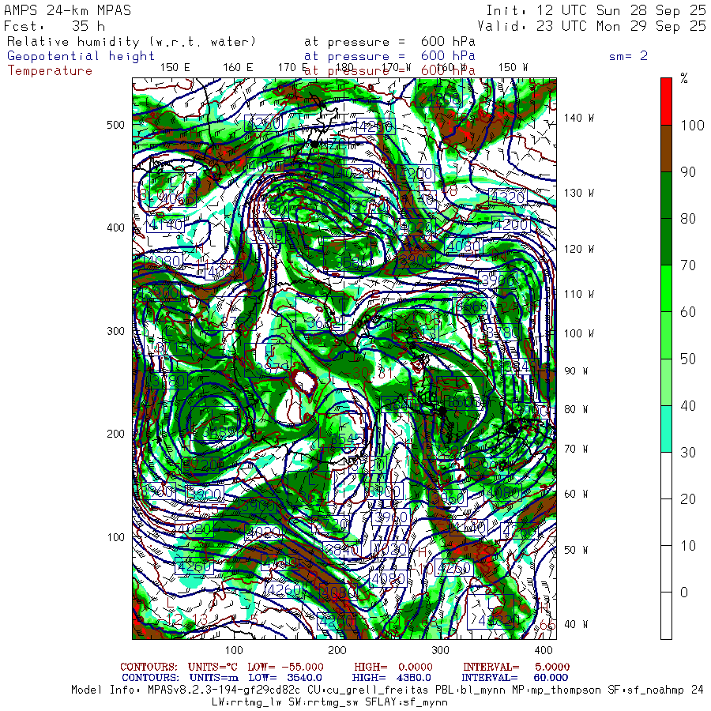Select the dark green 70–80 colorbar segment
The width and height of the screenshot is (711, 711).
tap(666, 242)
